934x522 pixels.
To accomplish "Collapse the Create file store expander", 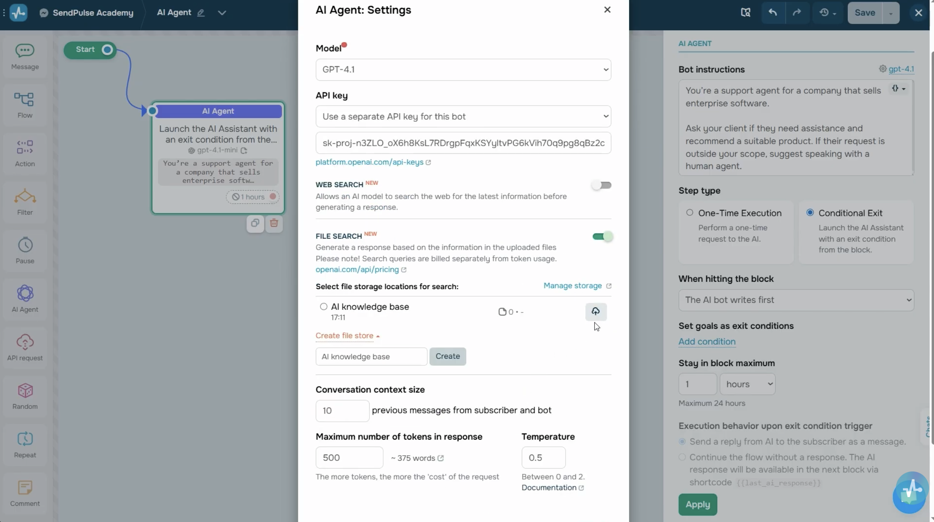I will [348, 336].
